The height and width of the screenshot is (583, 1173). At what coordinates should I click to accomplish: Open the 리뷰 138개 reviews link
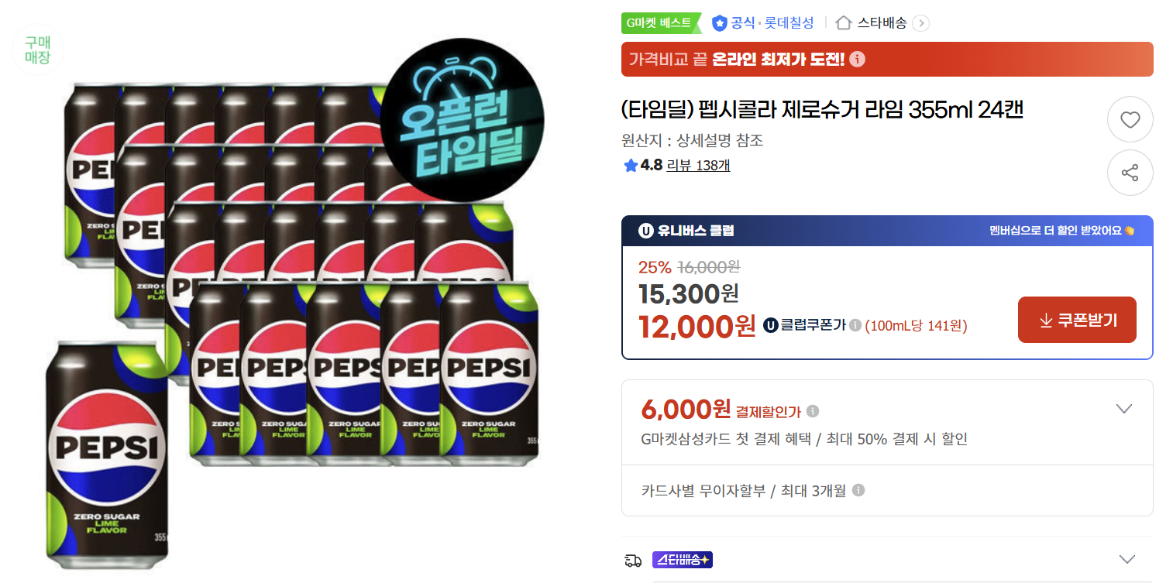click(x=699, y=166)
